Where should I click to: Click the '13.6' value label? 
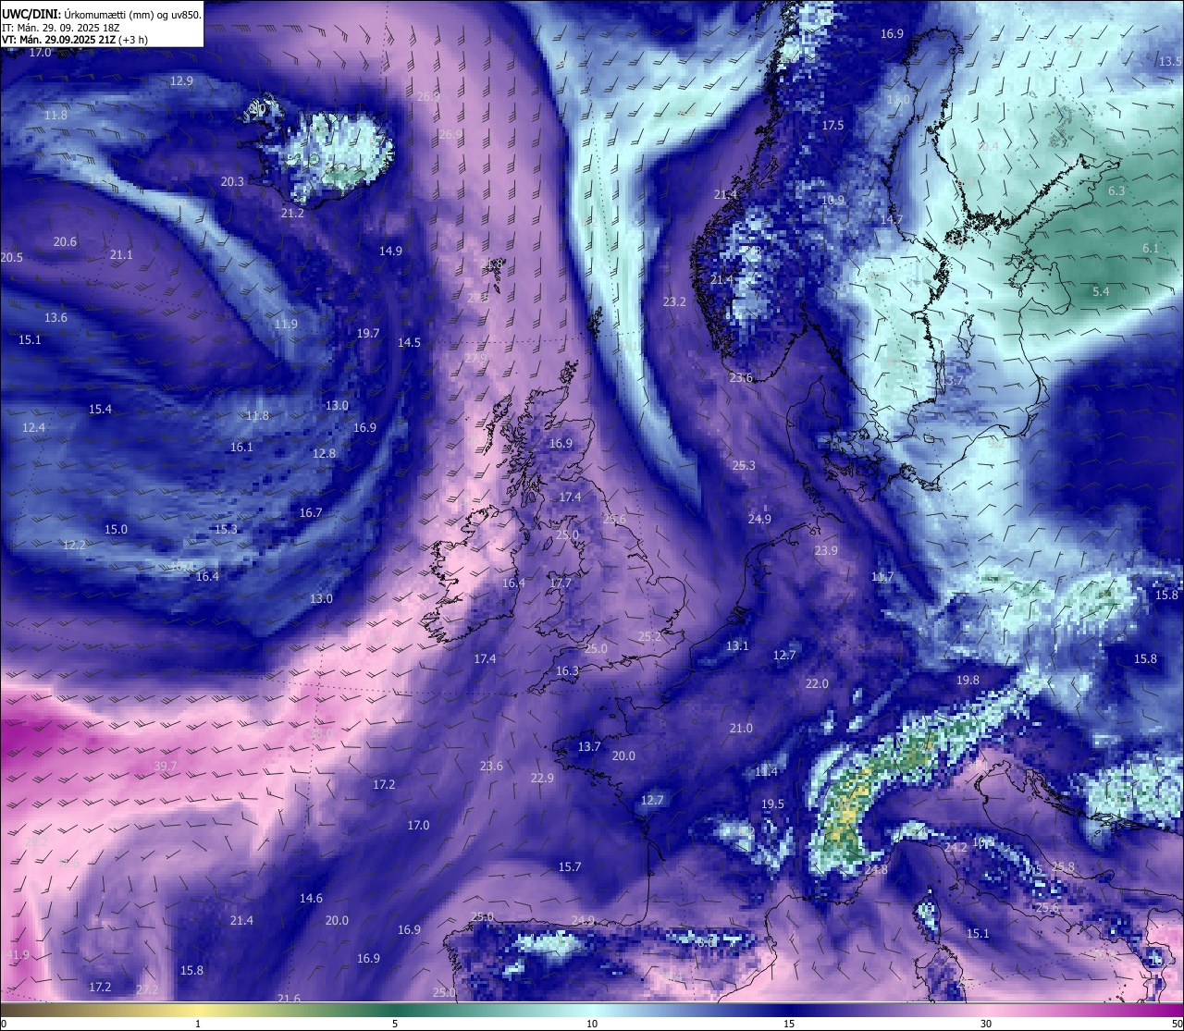coord(55,318)
